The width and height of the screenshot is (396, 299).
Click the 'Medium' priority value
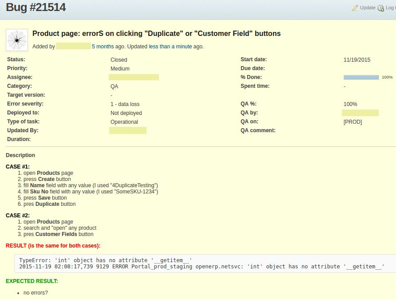point(120,69)
